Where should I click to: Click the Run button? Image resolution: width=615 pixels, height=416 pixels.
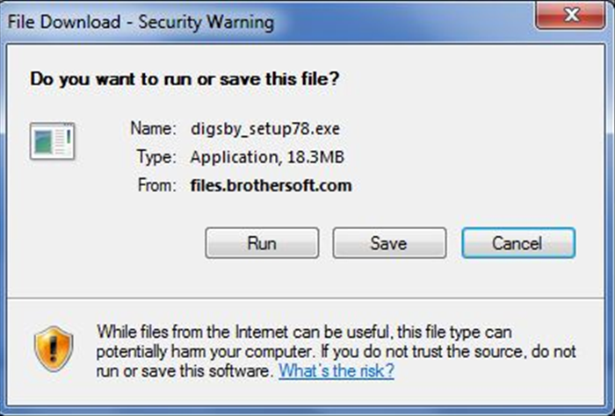262,243
